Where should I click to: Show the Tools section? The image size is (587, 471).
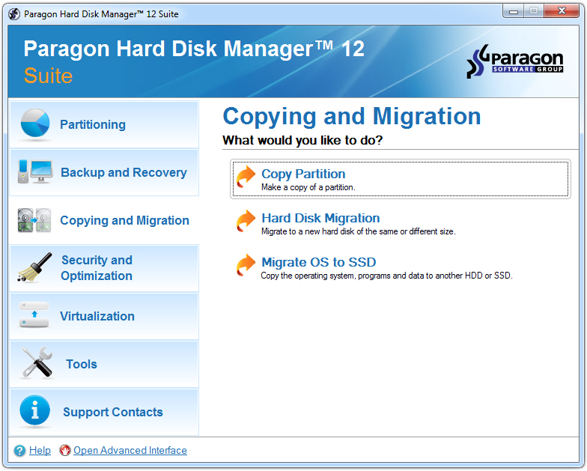click(x=104, y=364)
